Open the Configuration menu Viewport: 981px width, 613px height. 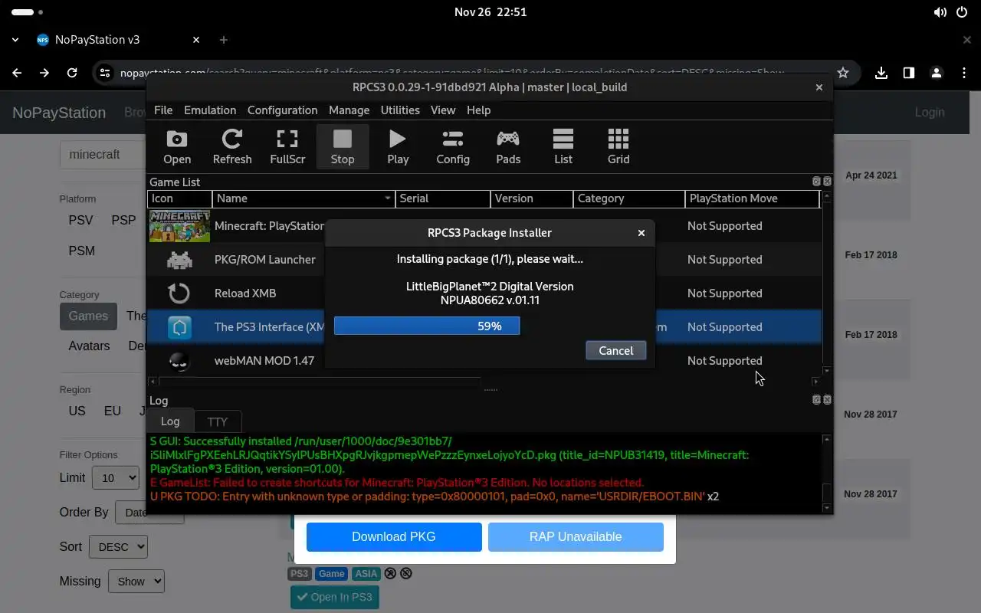coord(282,110)
